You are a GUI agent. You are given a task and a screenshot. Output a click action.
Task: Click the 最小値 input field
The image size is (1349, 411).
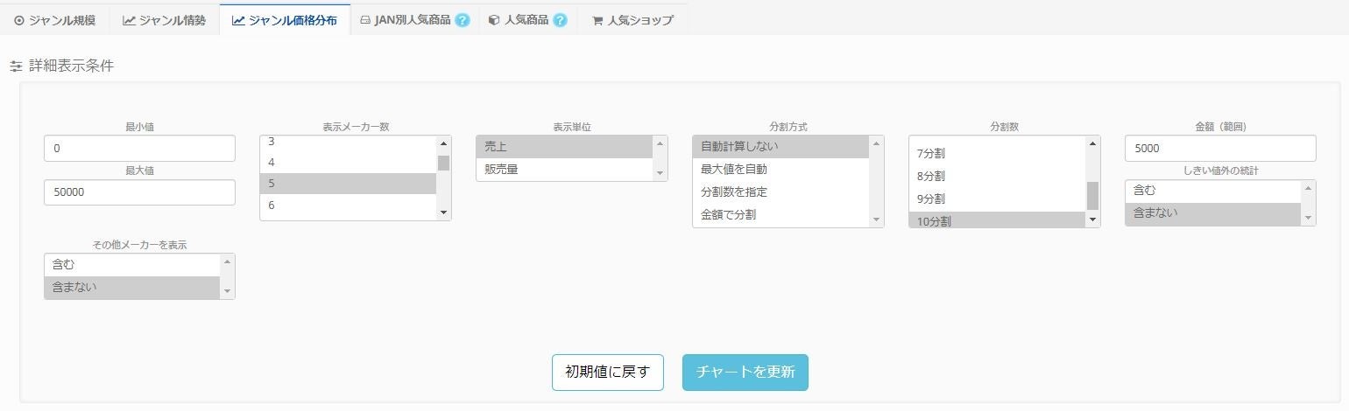139,149
